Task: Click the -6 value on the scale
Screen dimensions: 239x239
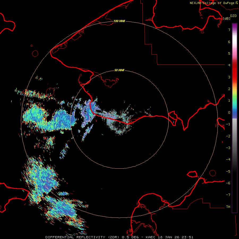Action: 228,183
